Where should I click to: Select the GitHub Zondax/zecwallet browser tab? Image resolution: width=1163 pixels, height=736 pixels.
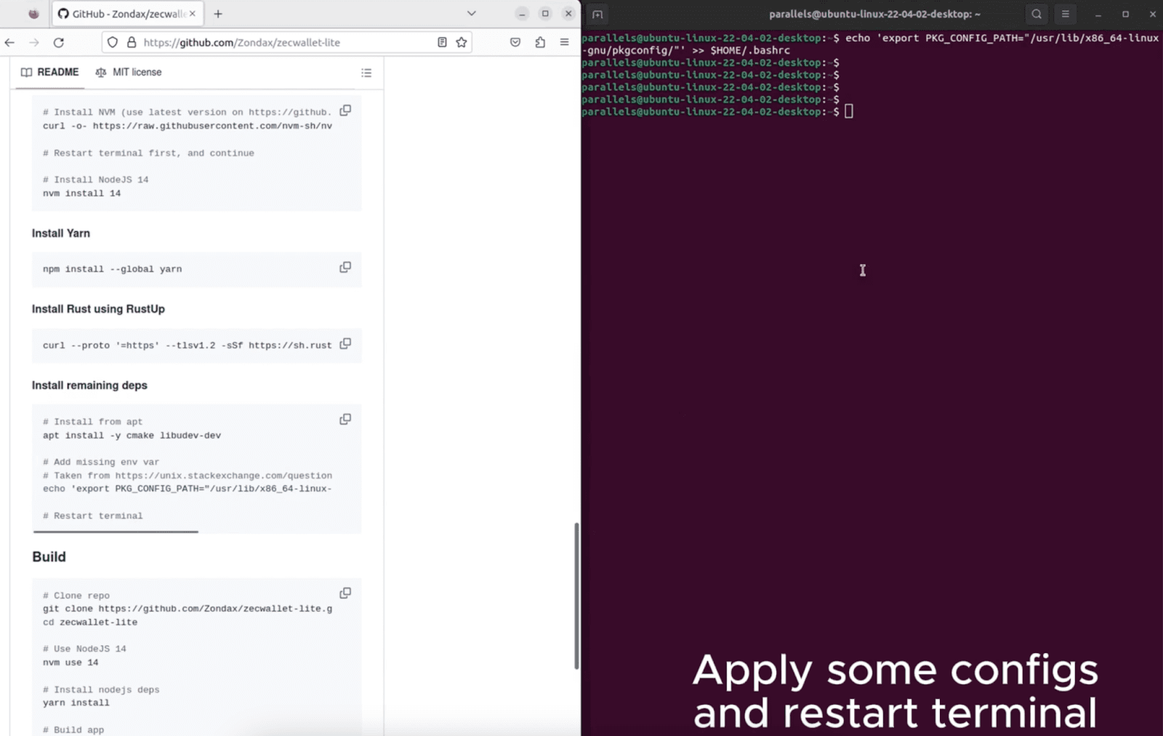[127, 14]
